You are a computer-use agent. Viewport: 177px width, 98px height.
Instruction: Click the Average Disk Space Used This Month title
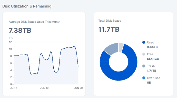click(x=35, y=22)
